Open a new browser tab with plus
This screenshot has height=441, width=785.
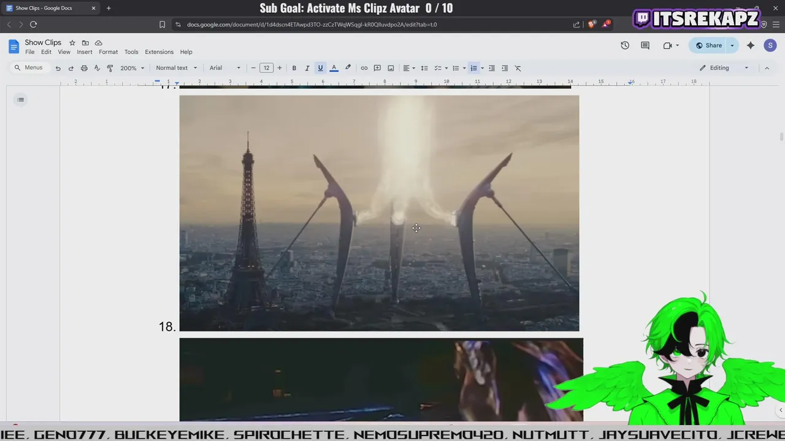(x=109, y=8)
